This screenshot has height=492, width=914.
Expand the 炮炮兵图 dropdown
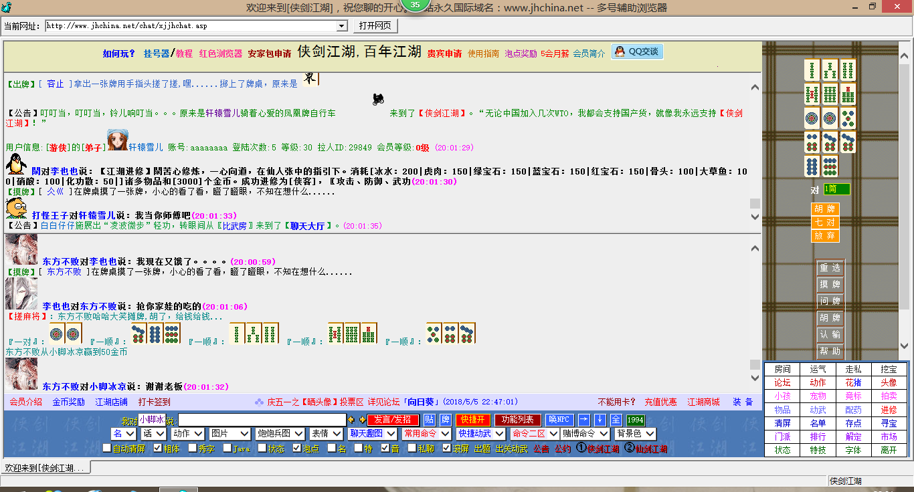tap(280, 434)
